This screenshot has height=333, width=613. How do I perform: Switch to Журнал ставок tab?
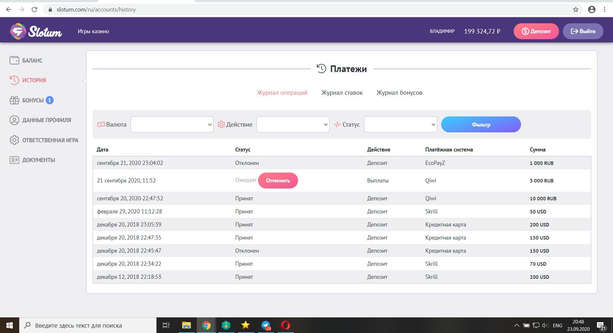click(x=342, y=93)
